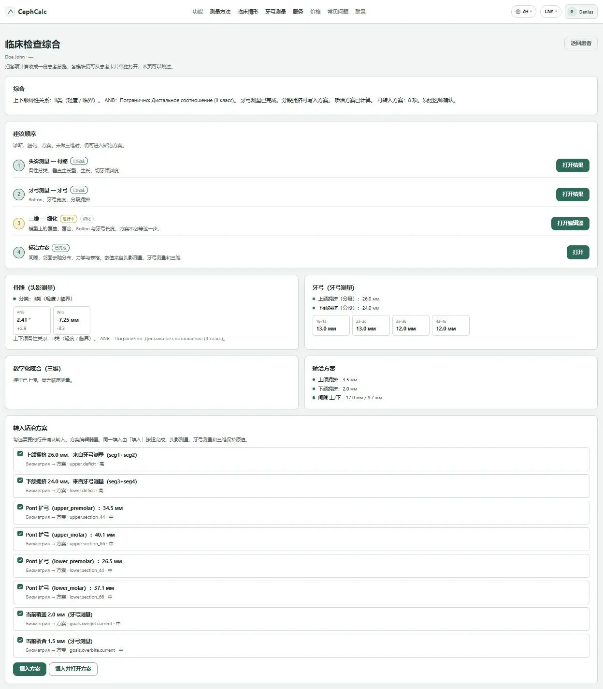Click the 填入并打开方案 button
The width and height of the screenshot is (603, 689).
73,669
